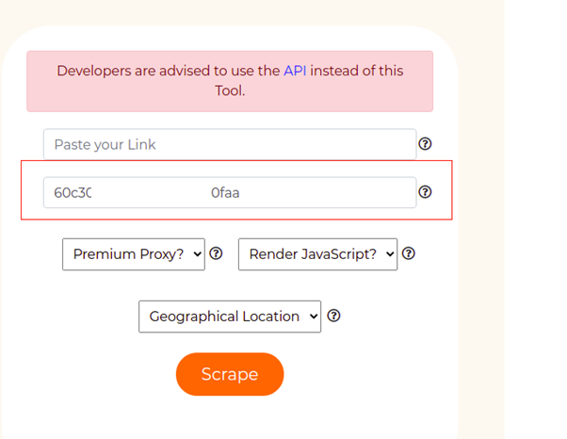Click the Premium Proxy dropdown chevron arrow
The image size is (567, 439).
197,254
